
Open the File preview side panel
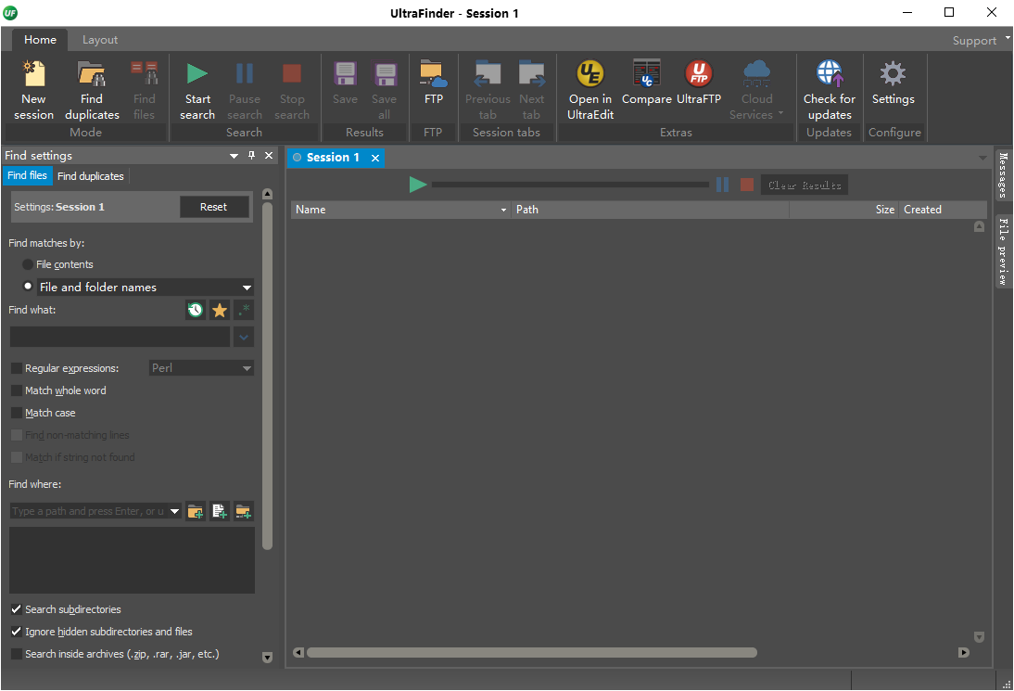pyautogui.click(x=1003, y=251)
